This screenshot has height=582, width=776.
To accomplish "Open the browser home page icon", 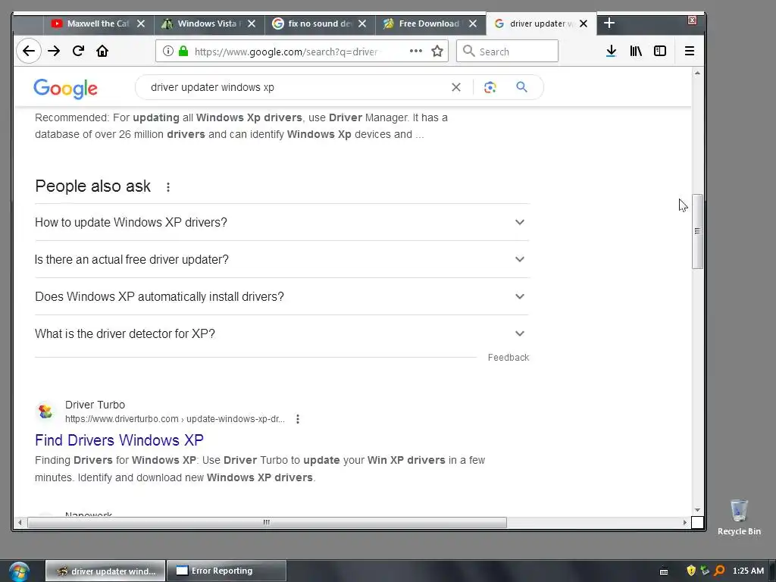I will tap(102, 51).
